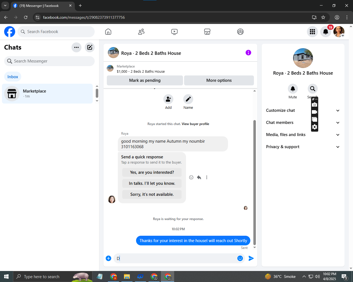Search in conversation magnifier icon
The height and width of the screenshot is (282, 353).
(313, 89)
